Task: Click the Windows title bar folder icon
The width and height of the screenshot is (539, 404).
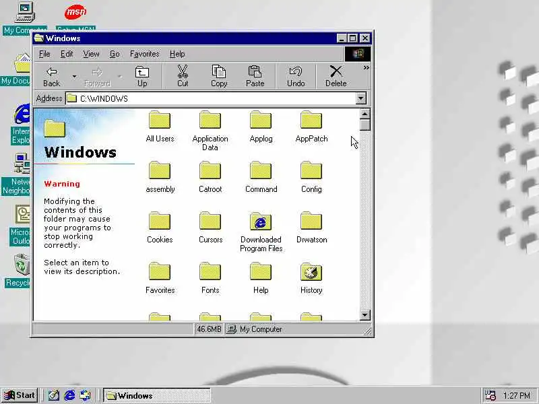Action: [x=39, y=38]
